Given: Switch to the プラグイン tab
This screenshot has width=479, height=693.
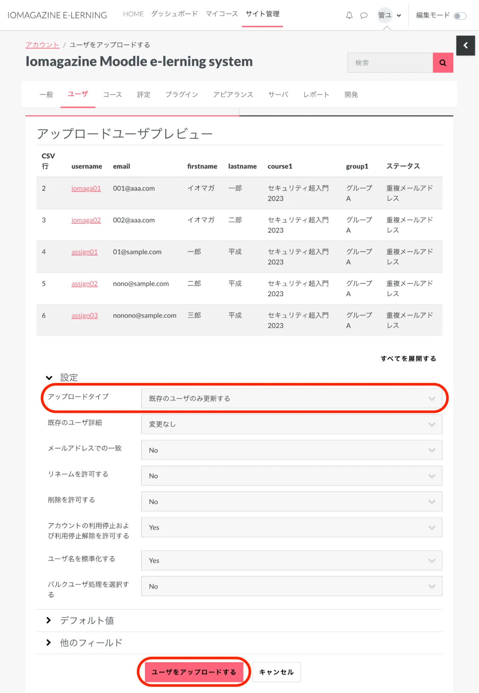Looking at the screenshot, I should [181, 95].
